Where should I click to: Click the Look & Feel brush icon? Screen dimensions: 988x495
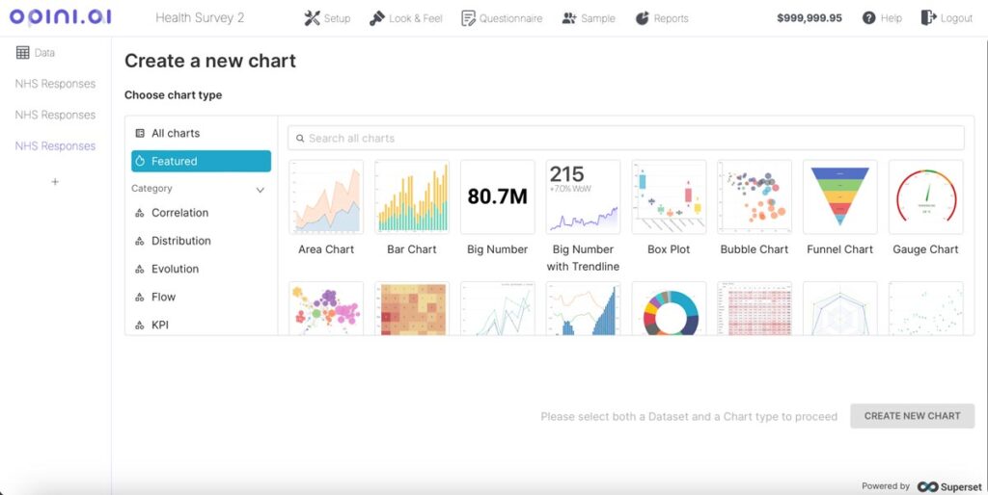[377, 18]
